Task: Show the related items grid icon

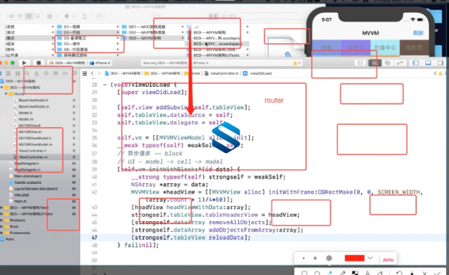Action: click(x=85, y=73)
